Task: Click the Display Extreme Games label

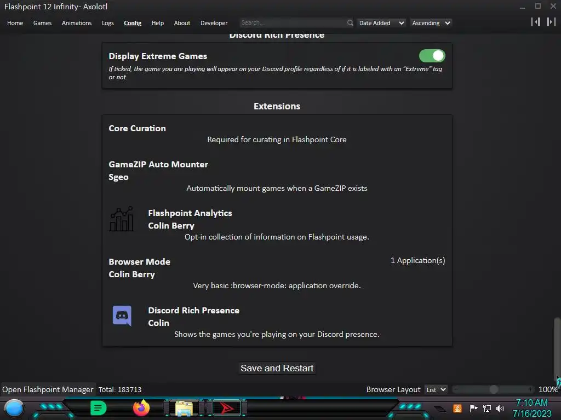Action: coord(158,56)
